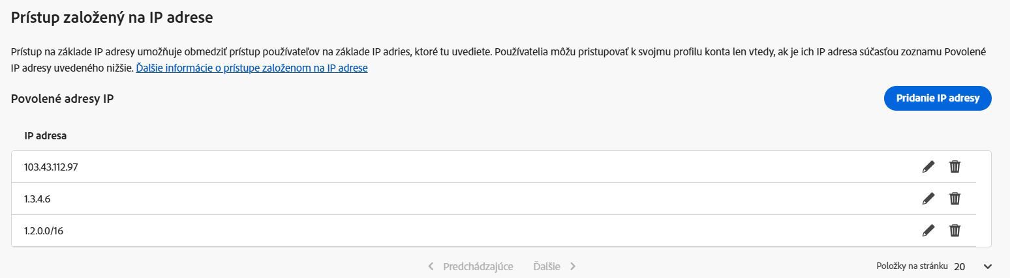Viewport: 1010px width, 278px height.
Task: Select the 1.3.4.6 address row
Action: tap(37, 199)
